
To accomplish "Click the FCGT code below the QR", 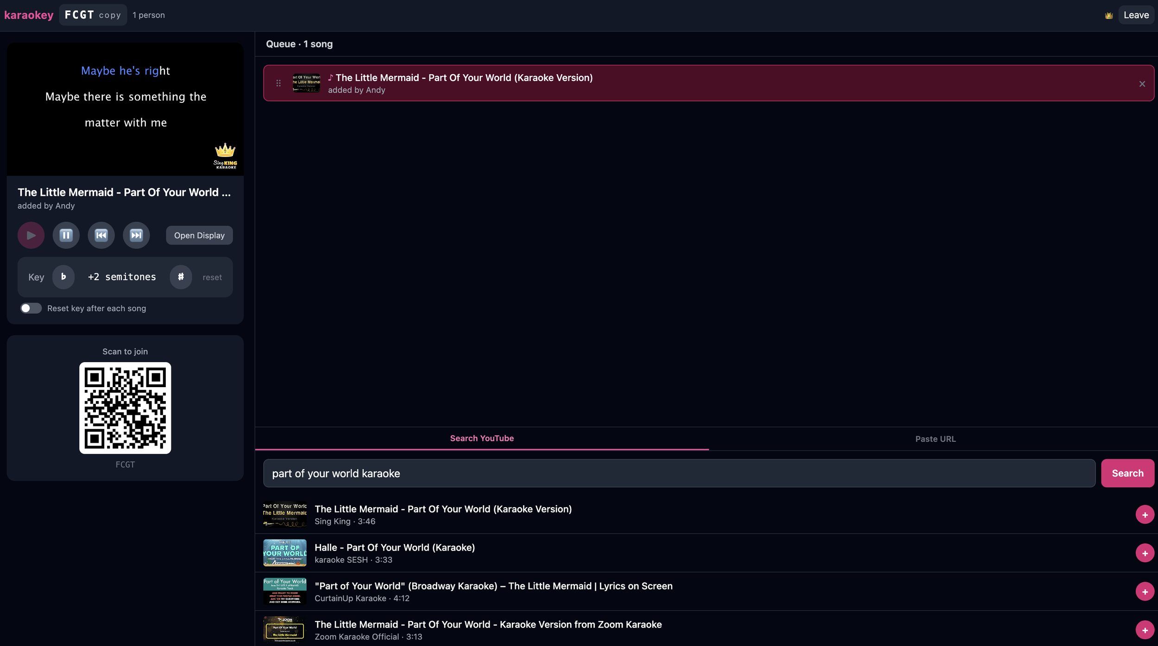I will 125,464.
